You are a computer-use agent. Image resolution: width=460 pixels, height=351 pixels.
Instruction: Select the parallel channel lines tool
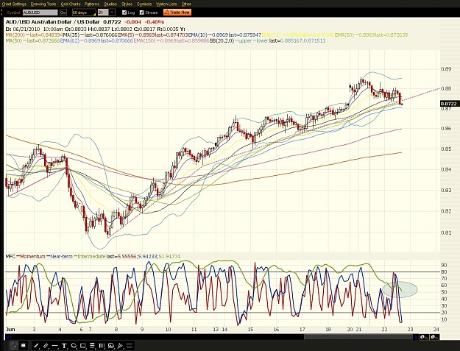46,346
